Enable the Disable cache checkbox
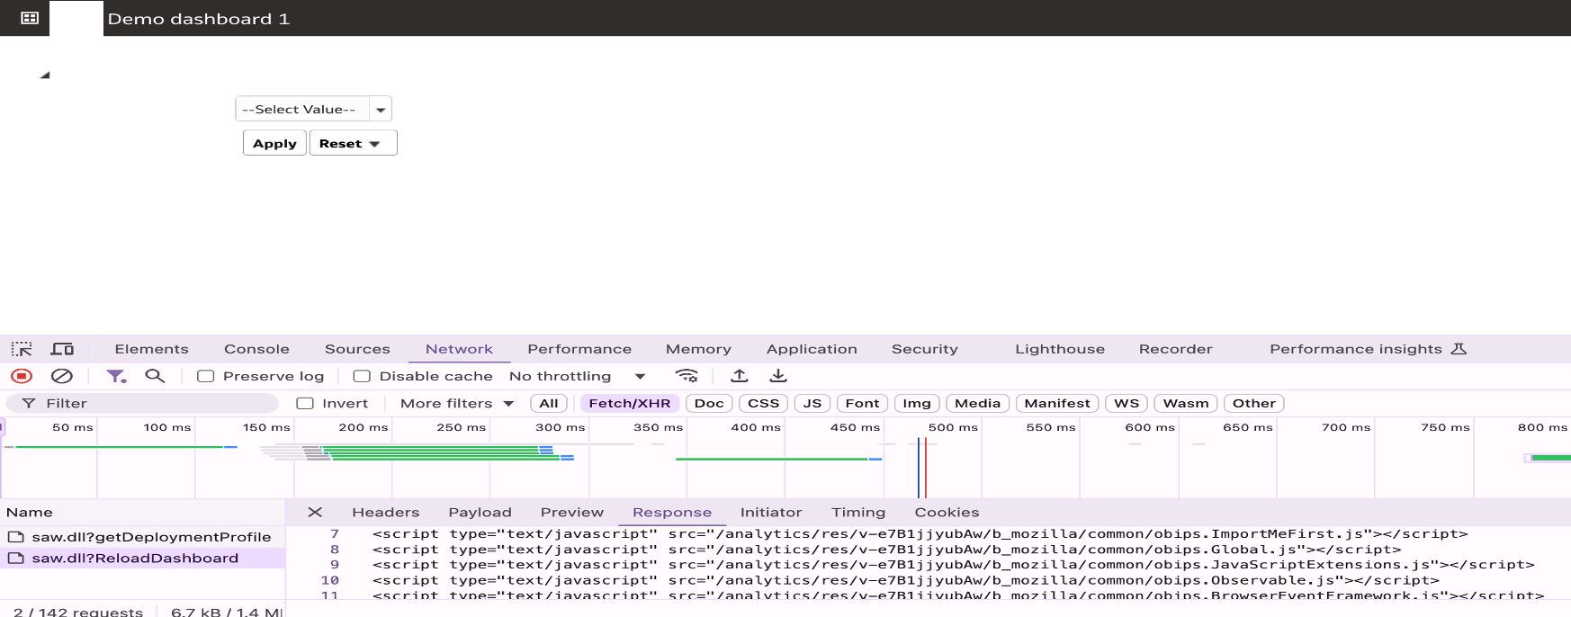The image size is (1571, 617). (362, 376)
